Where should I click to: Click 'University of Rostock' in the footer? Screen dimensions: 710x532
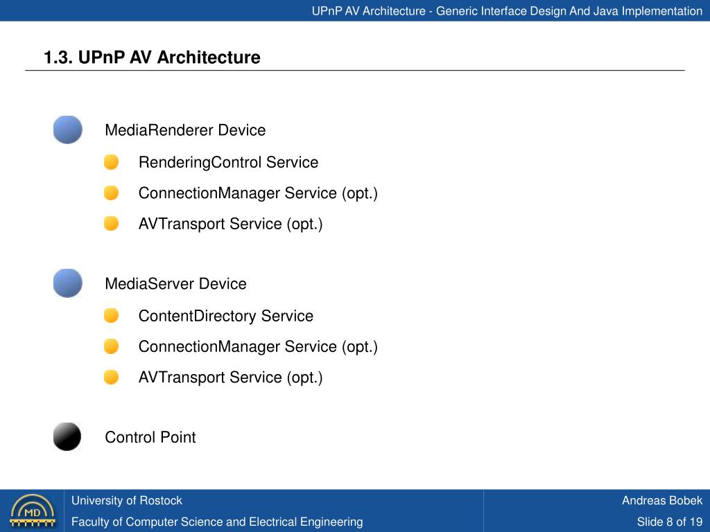click(127, 500)
